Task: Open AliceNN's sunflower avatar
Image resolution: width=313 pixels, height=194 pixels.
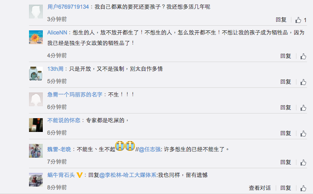Action: pyautogui.click(x=36, y=37)
